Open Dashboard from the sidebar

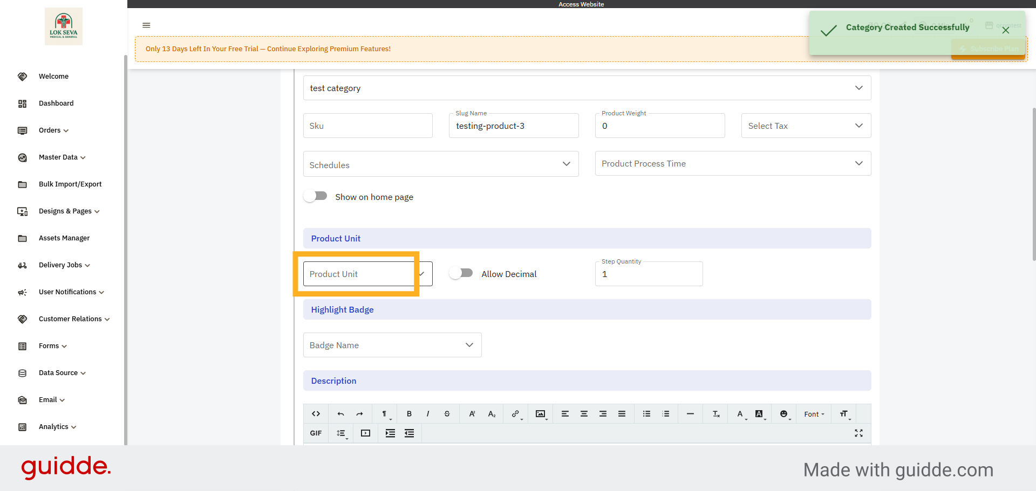click(x=56, y=103)
